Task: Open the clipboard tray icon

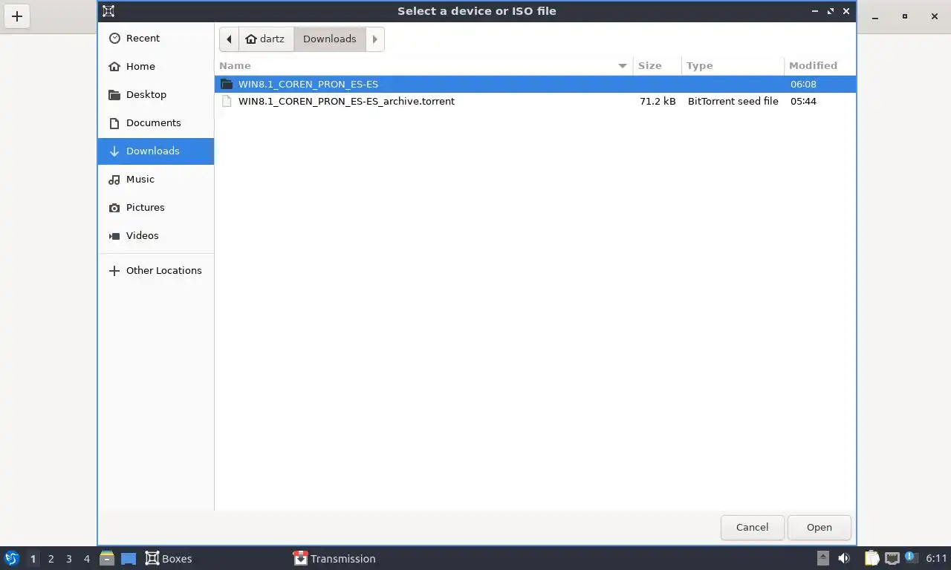Action: pyautogui.click(x=872, y=558)
